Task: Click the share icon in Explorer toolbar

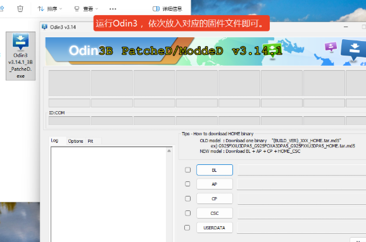Action: 2,9
